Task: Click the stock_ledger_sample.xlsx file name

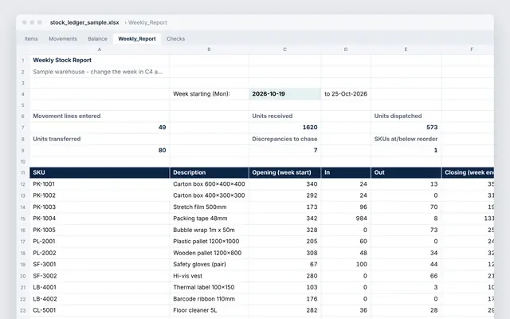Action: [x=84, y=22]
